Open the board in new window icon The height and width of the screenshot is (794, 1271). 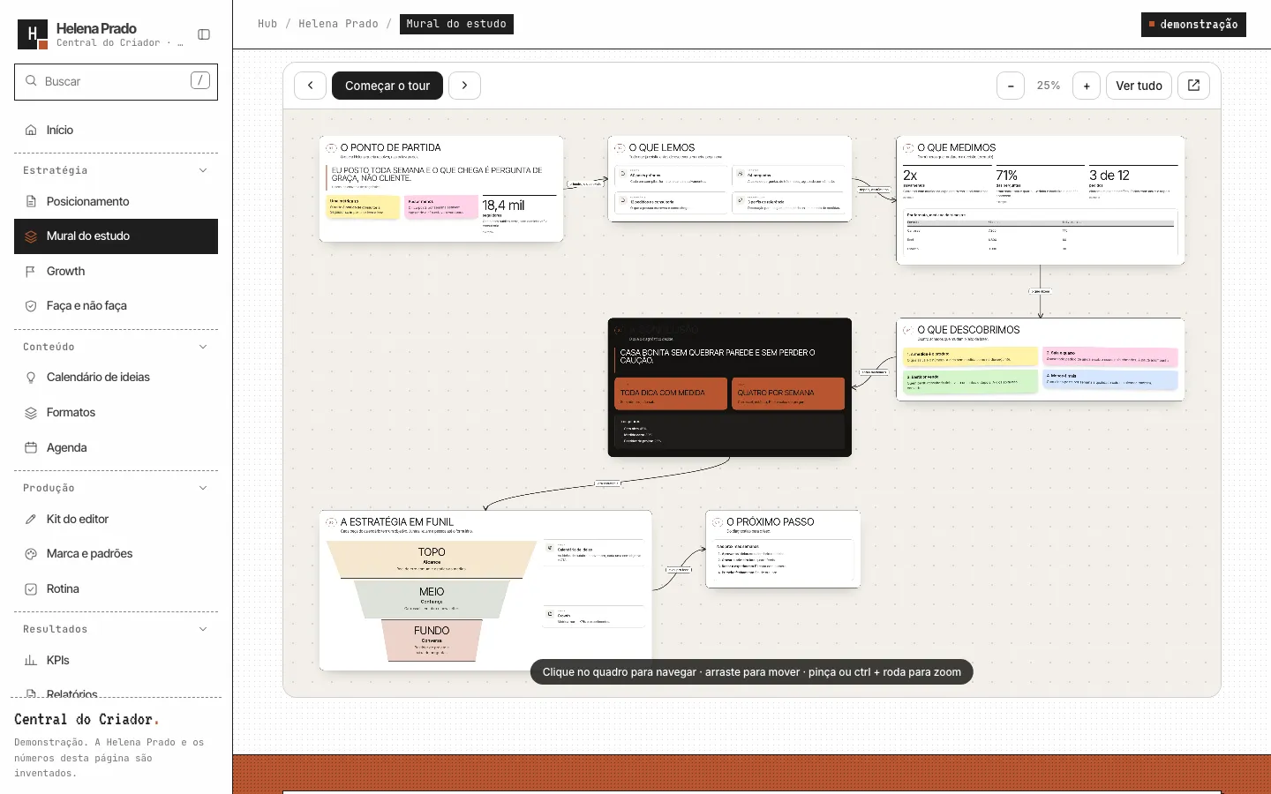pos(1193,86)
